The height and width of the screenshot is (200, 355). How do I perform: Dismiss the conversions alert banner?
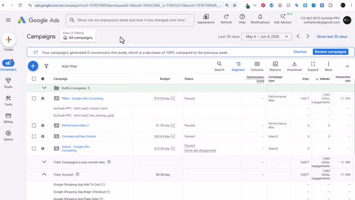(x=300, y=52)
